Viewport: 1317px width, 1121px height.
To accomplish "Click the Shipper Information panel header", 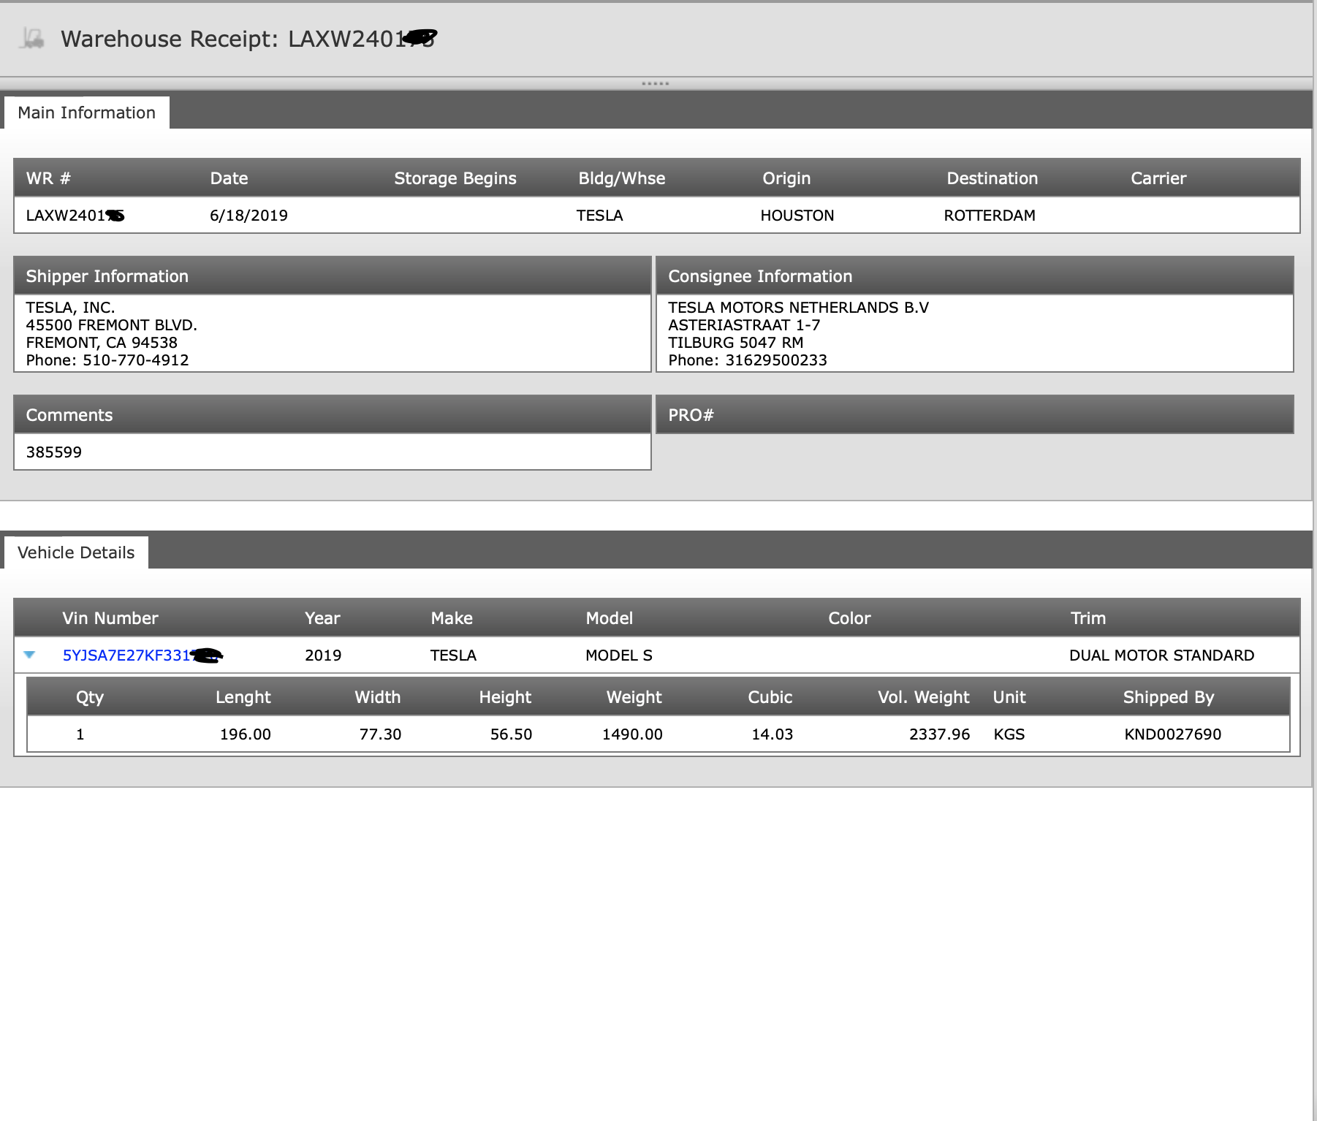I will pyautogui.click(x=332, y=276).
